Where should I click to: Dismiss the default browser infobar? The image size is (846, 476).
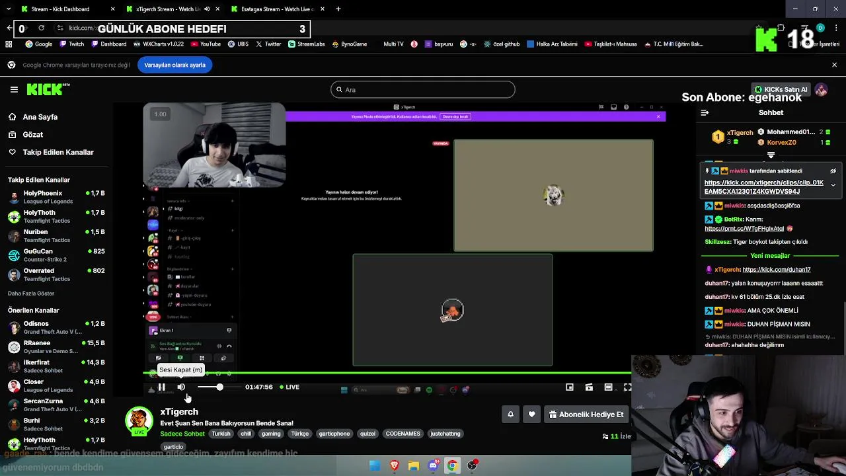point(834,65)
